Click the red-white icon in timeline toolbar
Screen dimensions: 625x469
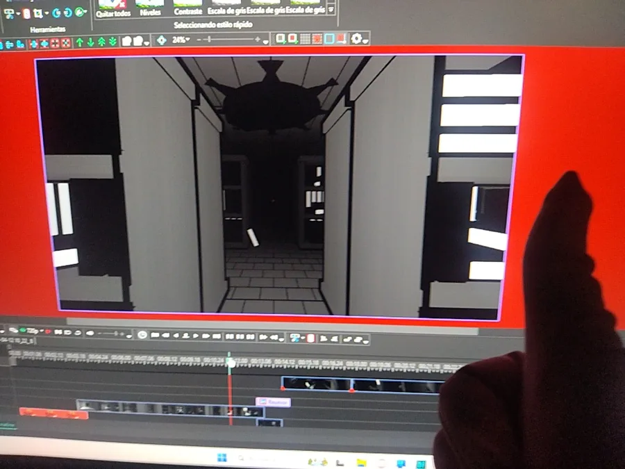[311, 338]
